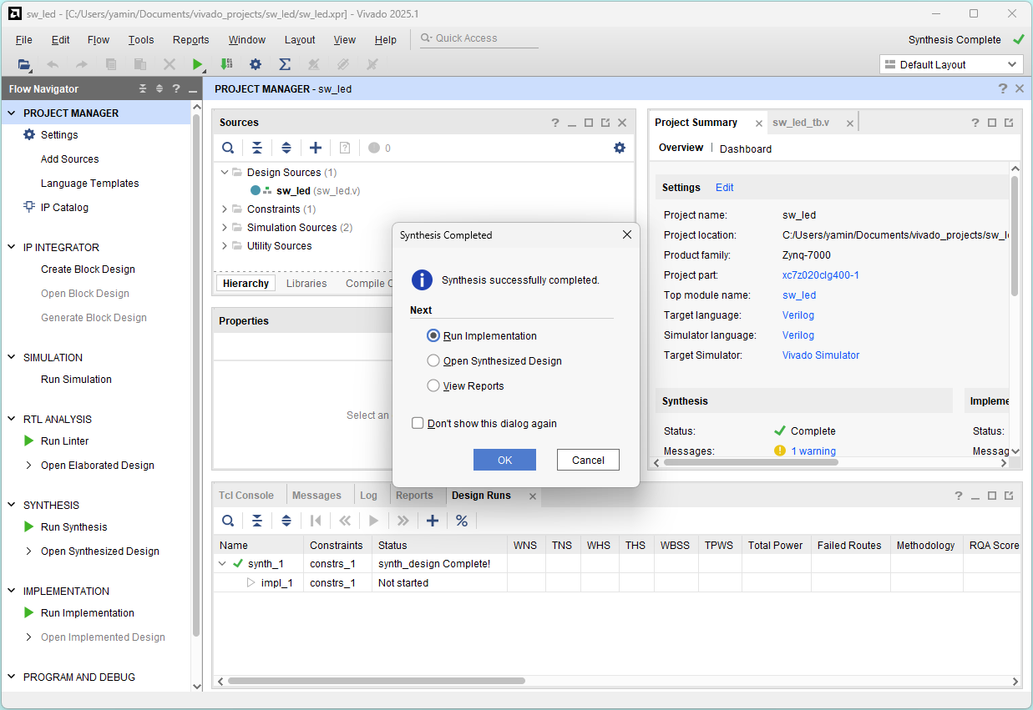
Task: Open the Default Layout dropdown
Action: pos(950,64)
